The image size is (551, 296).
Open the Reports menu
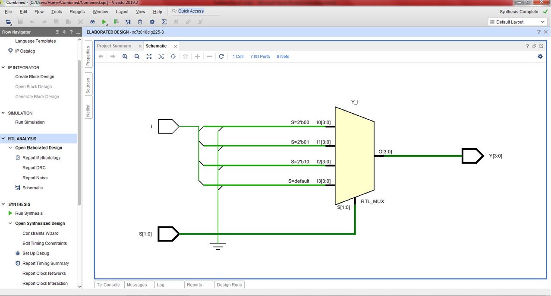coord(77,12)
